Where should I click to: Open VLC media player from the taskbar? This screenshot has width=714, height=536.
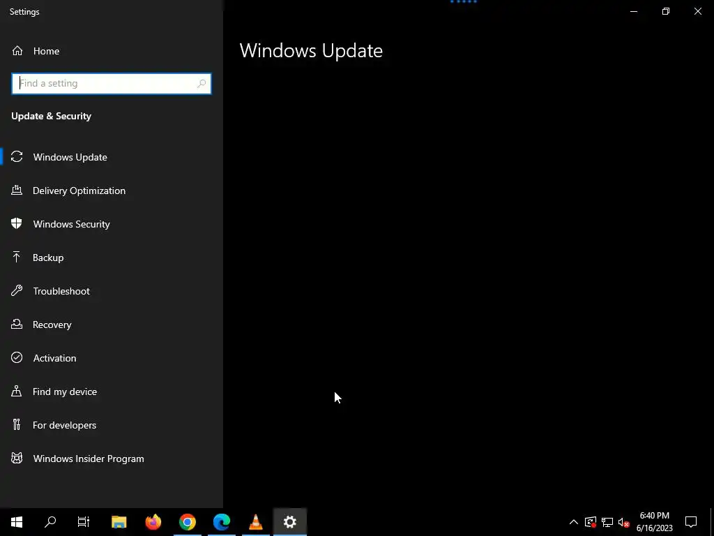[255, 522]
